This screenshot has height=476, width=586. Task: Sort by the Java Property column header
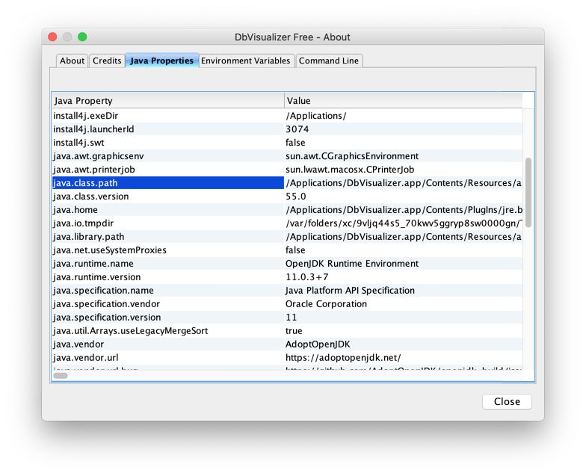coord(167,100)
